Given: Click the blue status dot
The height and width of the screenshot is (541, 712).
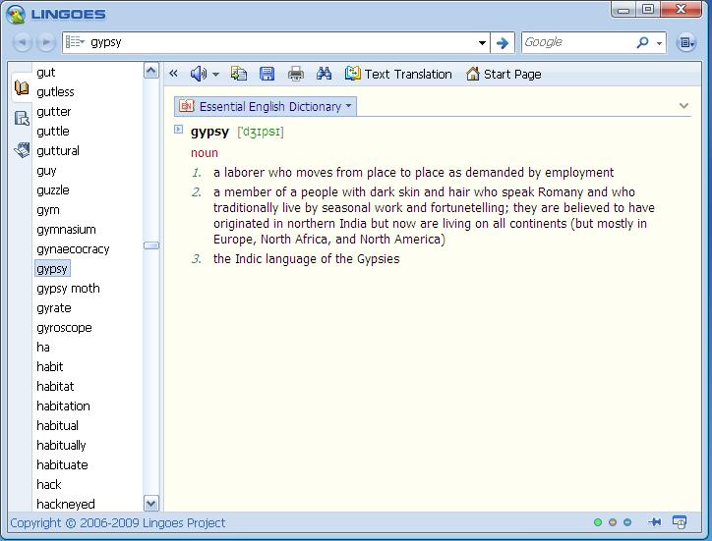Looking at the screenshot, I should (627, 522).
